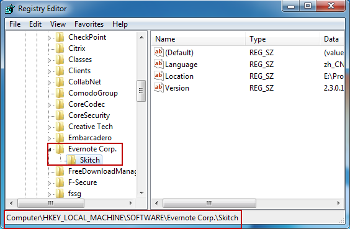The width and height of the screenshot is (350, 229).
Task: Click the tree pane scroll up arrow
Action: coord(141,37)
